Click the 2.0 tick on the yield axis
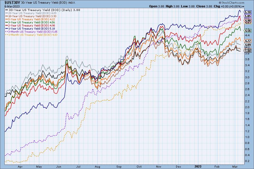This screenshot has height=169, width=254. pos(247,107)
